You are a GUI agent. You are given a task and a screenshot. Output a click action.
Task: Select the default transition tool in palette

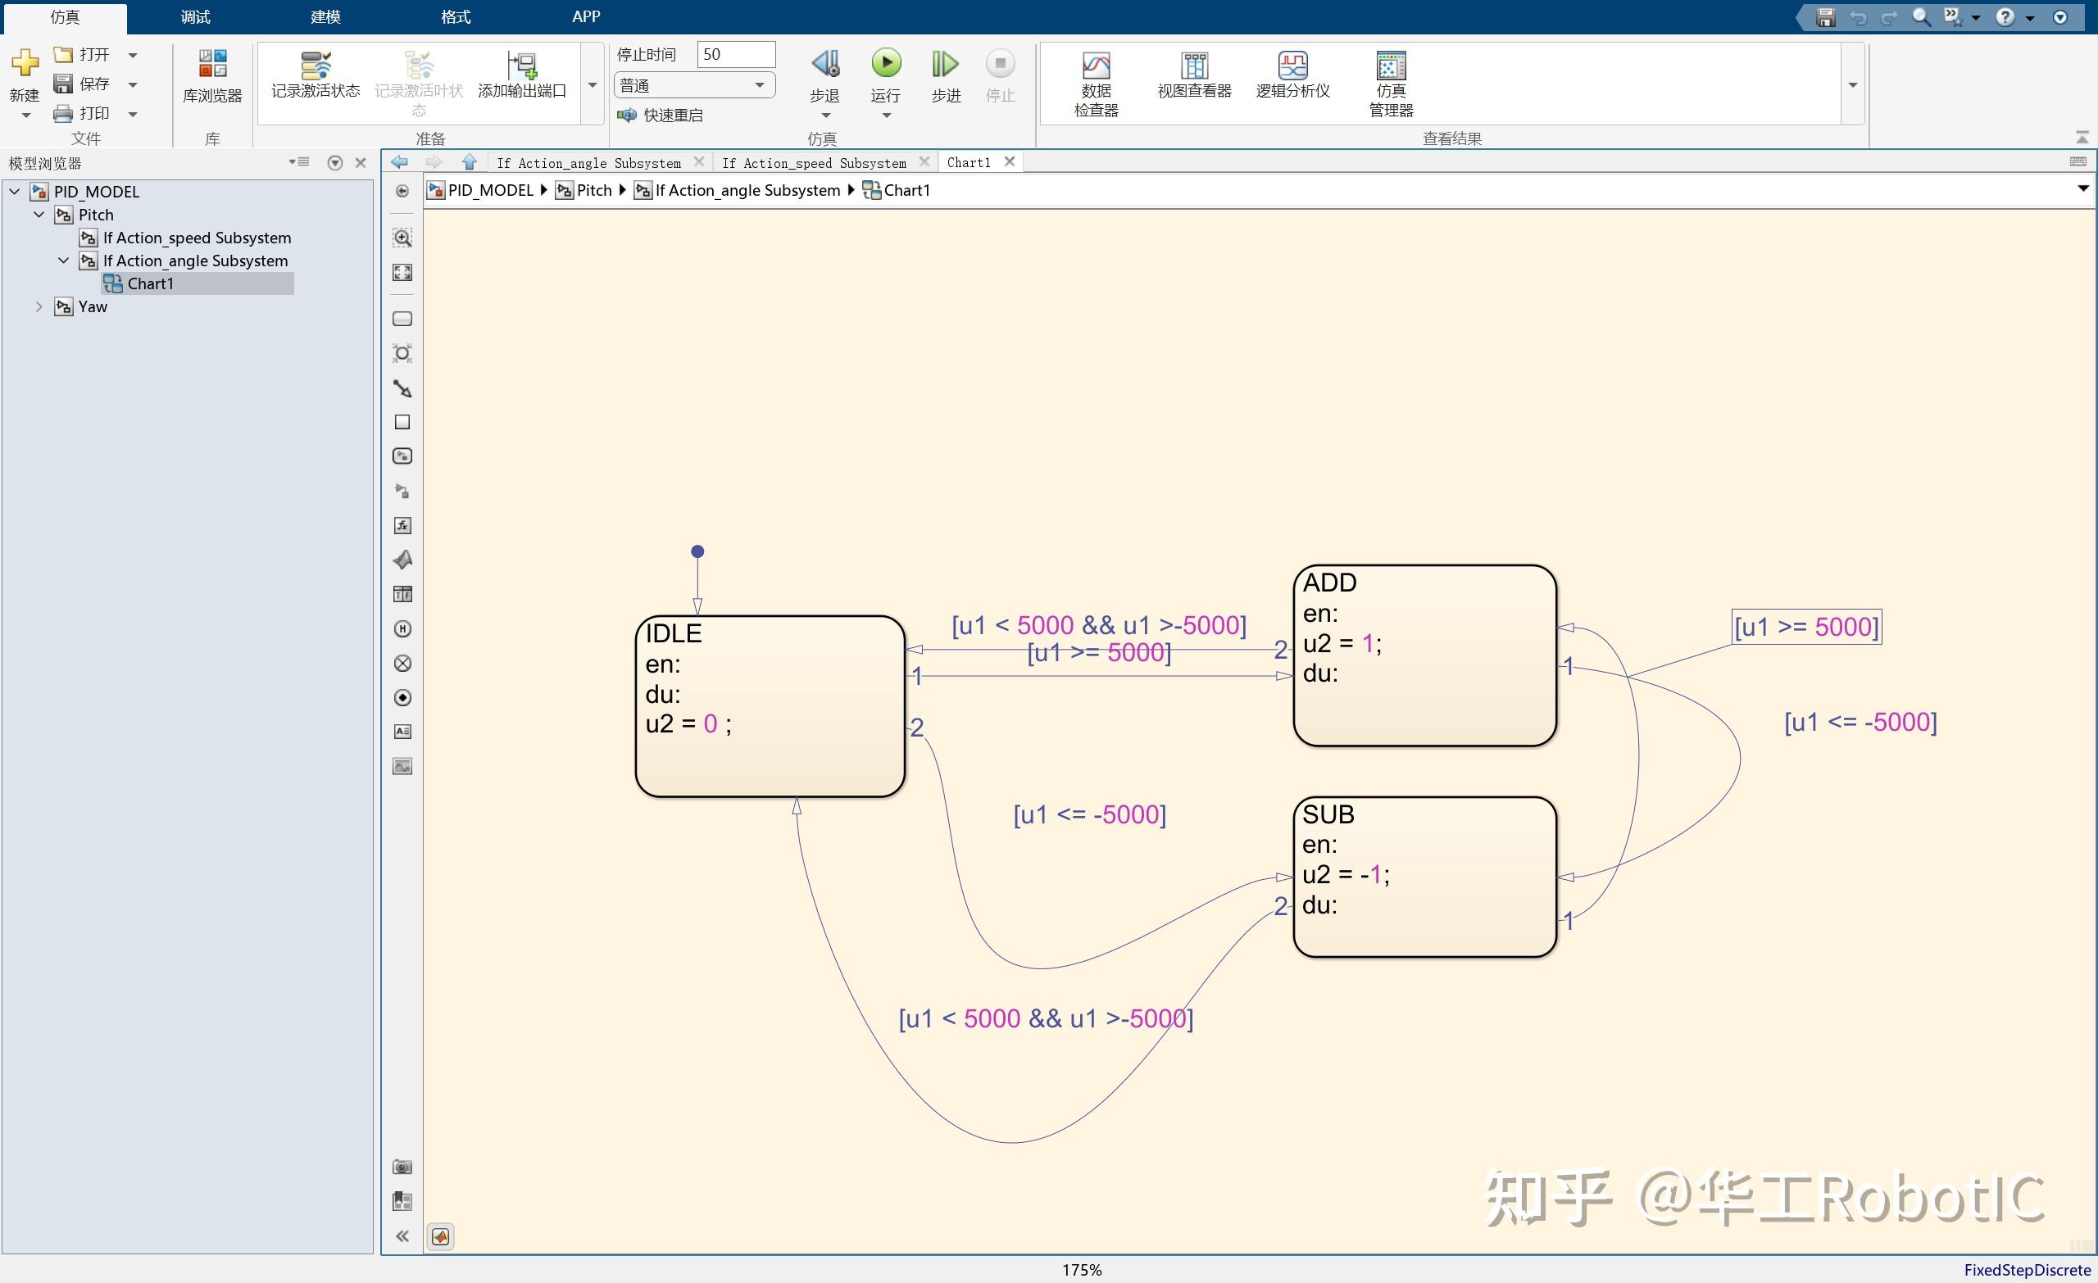[x=402, y=389]
